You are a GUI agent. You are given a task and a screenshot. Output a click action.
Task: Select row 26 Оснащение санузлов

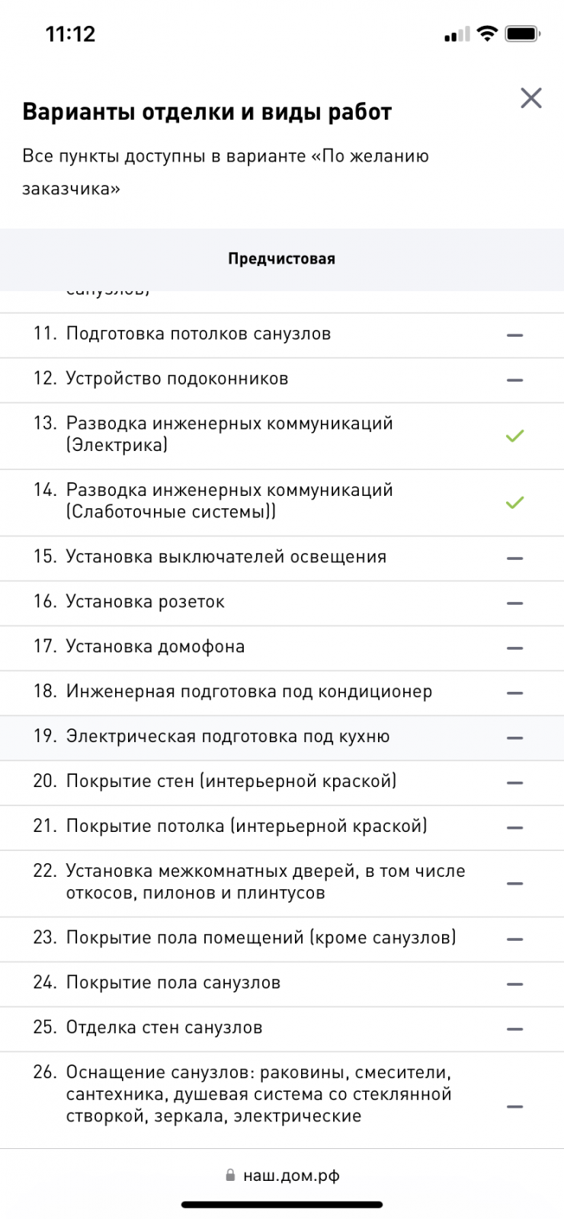click(x=282, y=1099)
